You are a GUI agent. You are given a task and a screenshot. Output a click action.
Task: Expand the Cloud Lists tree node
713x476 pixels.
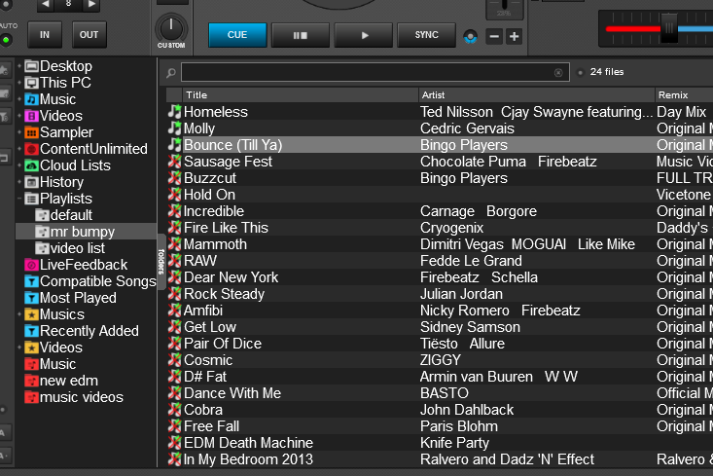coord(19,165)
